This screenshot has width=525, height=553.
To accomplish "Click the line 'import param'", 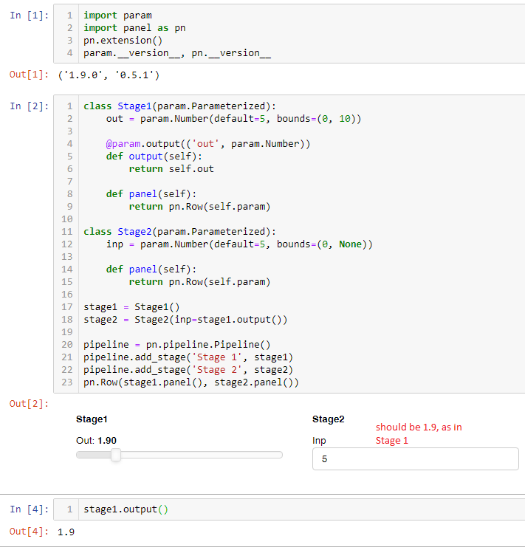I will pos(117,16).
